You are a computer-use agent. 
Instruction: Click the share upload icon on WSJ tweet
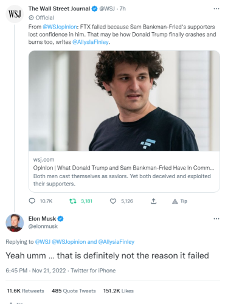tap(153, 201)
